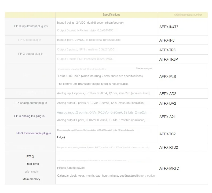Image resolution: width=212 pixels, height=193 pixels.
Task: Click the Ordering product number header
Action: tap(188, 15)
